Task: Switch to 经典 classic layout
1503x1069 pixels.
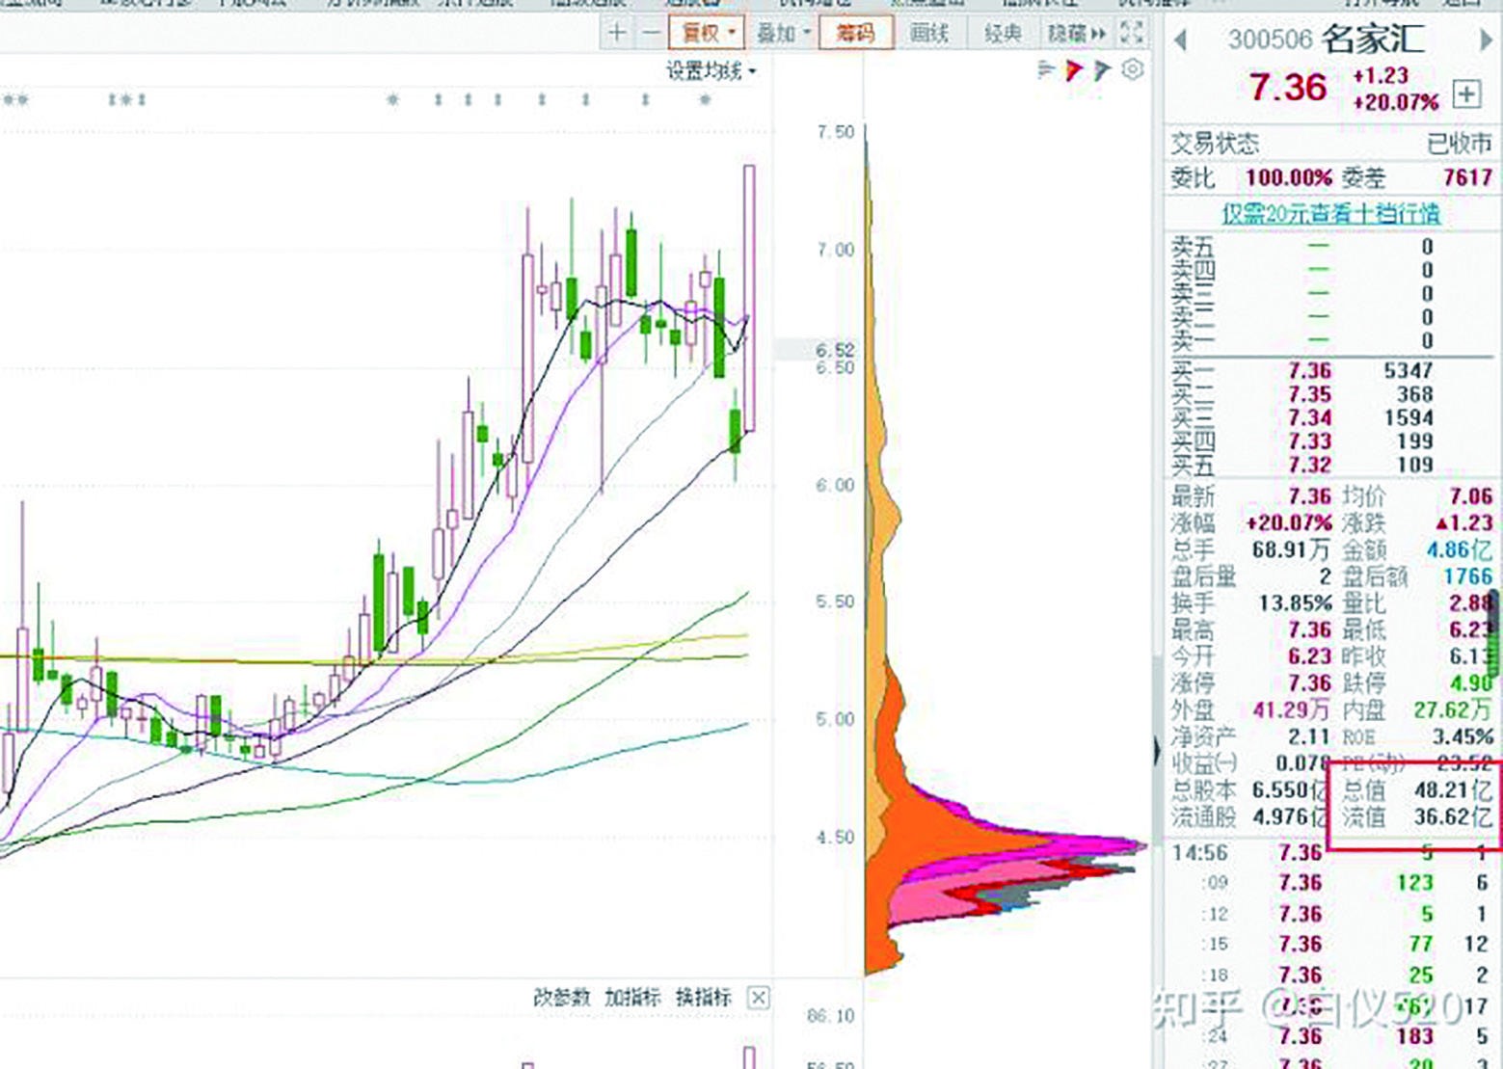Action: click(1003, 33)
